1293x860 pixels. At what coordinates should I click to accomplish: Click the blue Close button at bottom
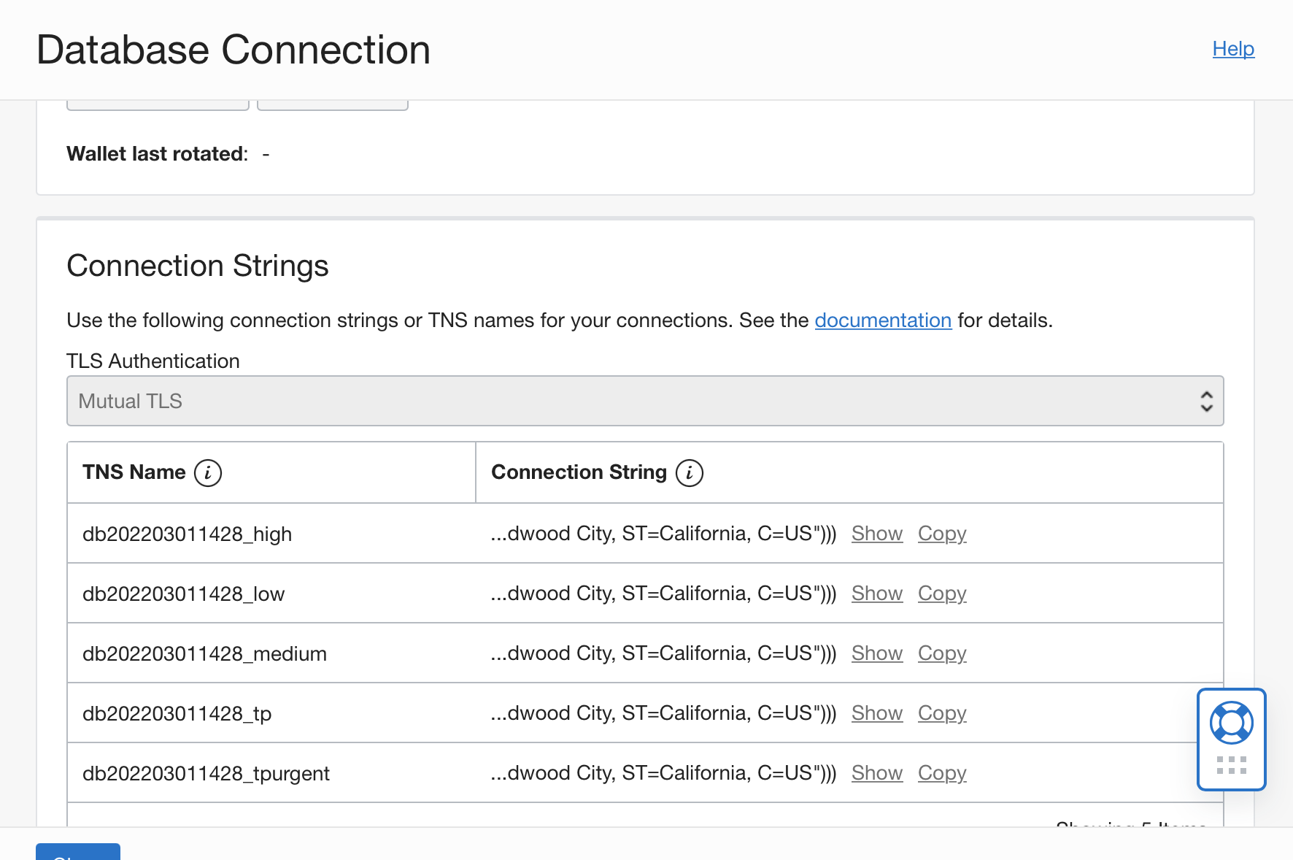tap(78, 853)
